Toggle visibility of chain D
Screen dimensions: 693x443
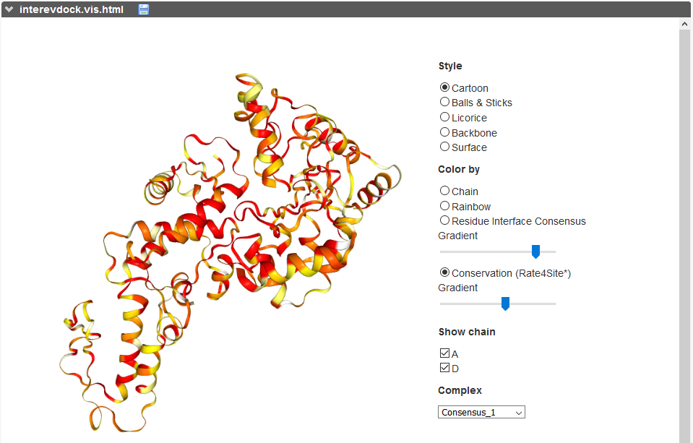click(x=444, y=367)
